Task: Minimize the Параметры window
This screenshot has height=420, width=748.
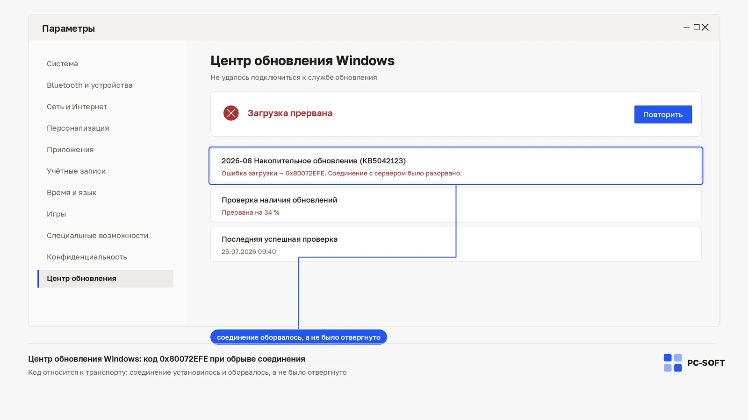Action: 686,28
